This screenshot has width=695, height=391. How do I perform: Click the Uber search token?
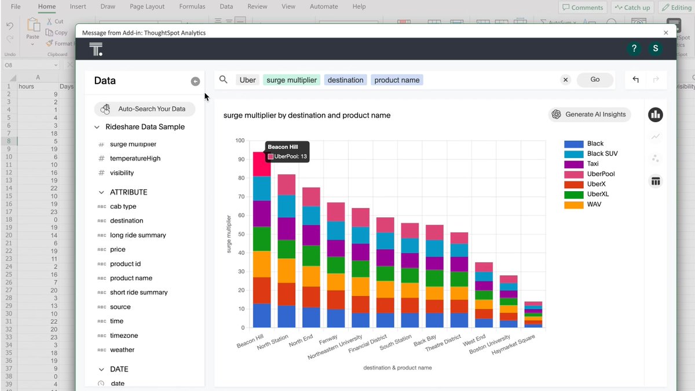[x=248, y=80]
